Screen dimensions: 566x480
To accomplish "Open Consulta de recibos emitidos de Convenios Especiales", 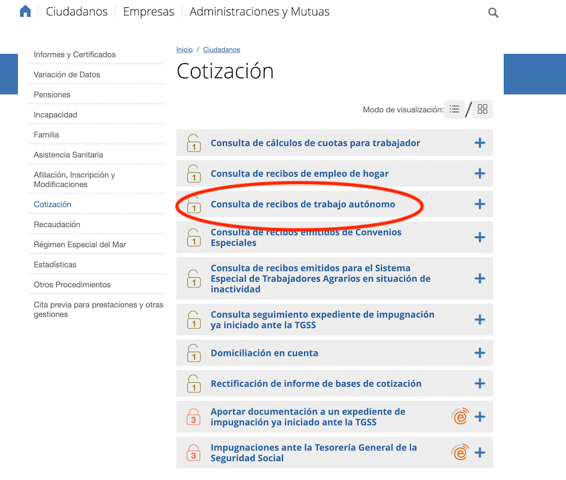I will click(306, 238).
